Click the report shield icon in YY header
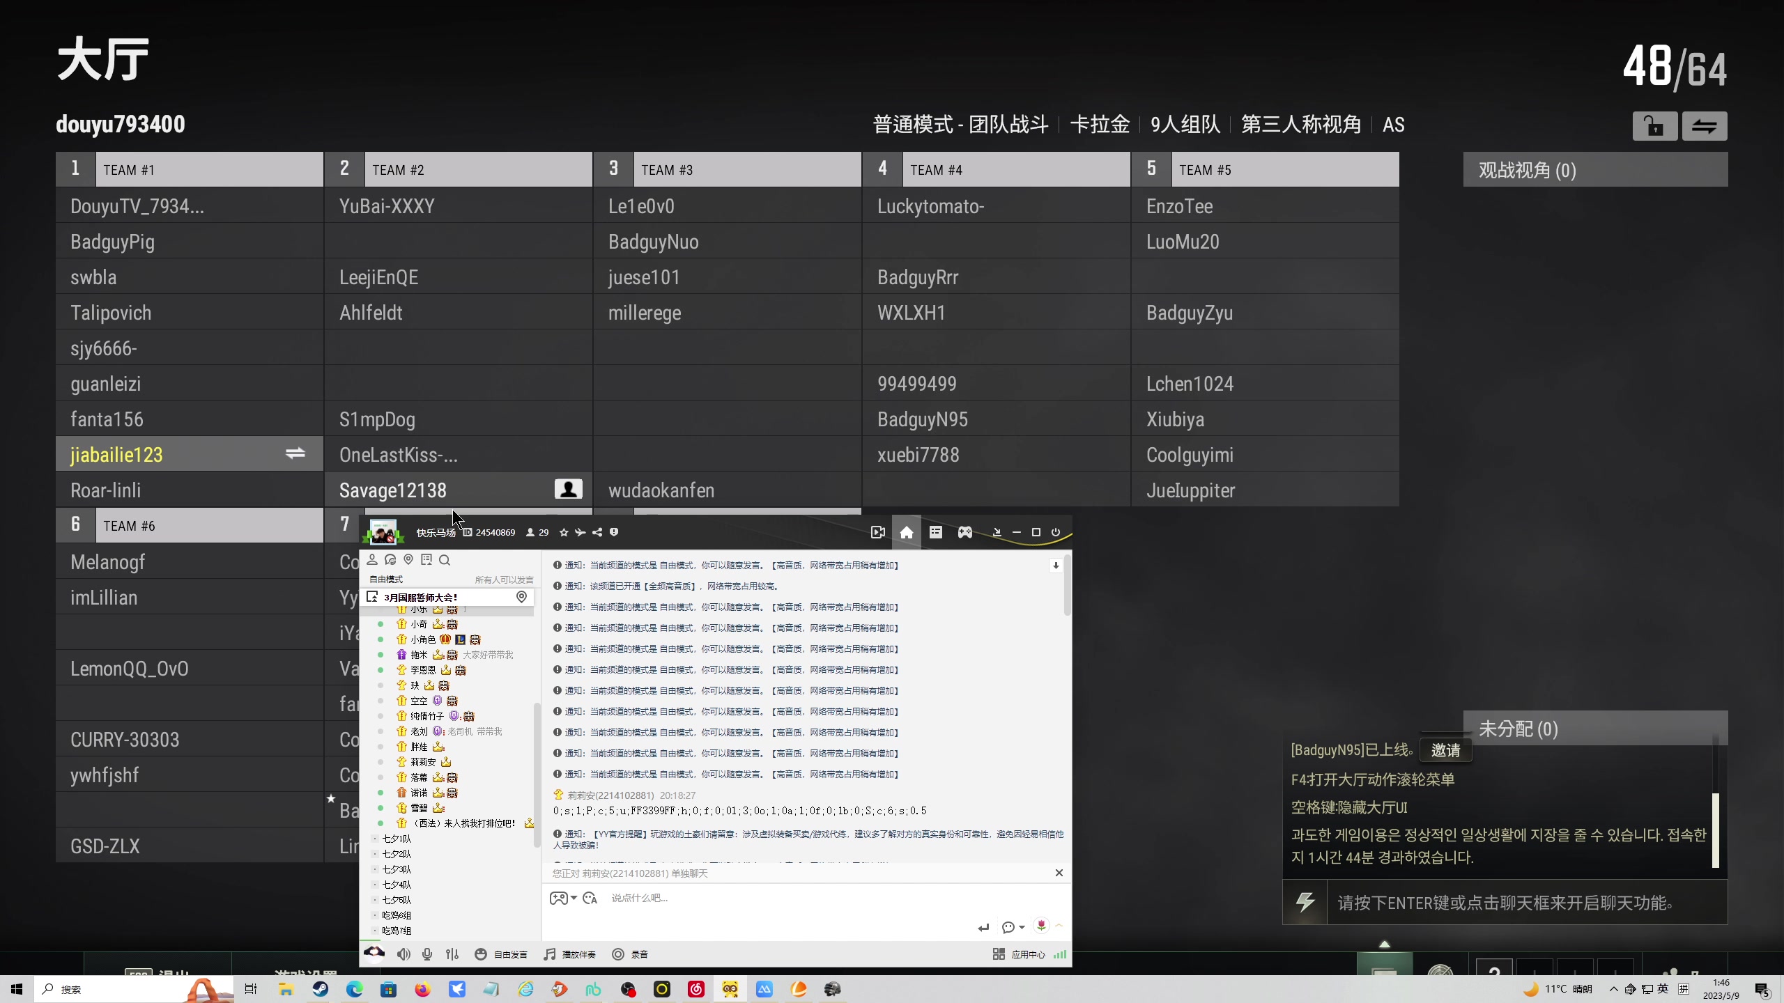 click(614, 532)
